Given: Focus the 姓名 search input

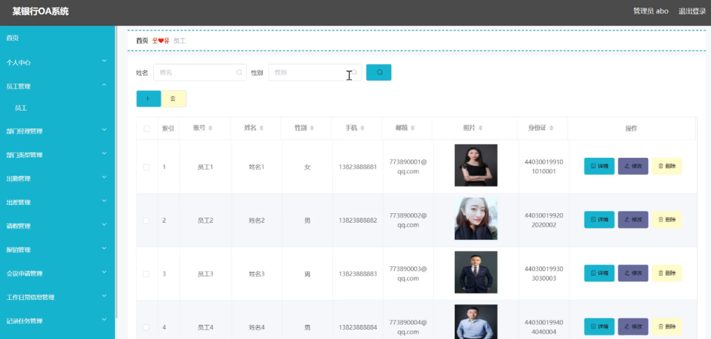Looking at the screenshot, I should [x=200, y=73].
